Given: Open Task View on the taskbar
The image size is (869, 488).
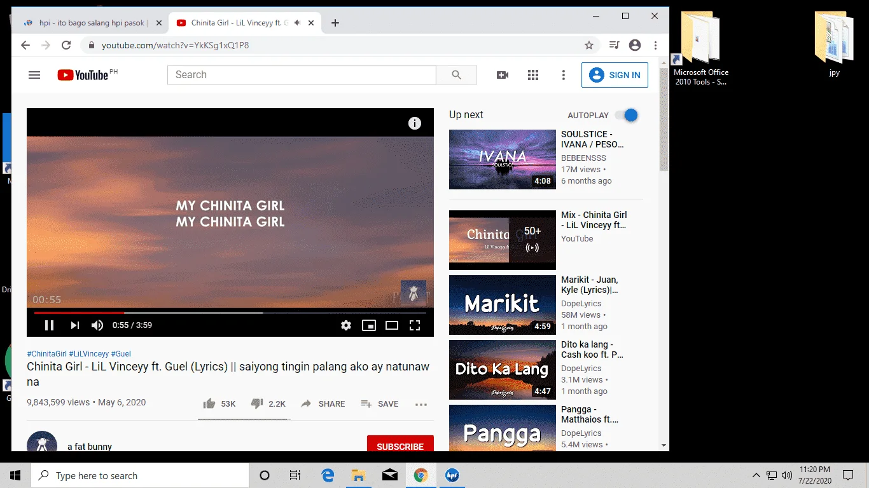Looking at the screenshot, I should click(295, 475).
